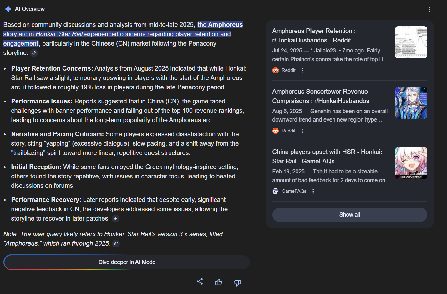Viewport: 447px width, 294px height.
Task: Click the 'Initial Reception:' heading
Action: [x=36, y=167]
